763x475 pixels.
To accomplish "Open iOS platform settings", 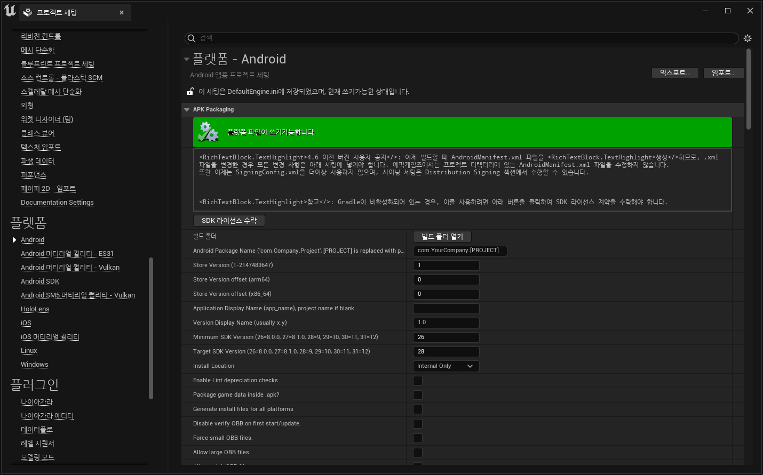I will (26, 323).
